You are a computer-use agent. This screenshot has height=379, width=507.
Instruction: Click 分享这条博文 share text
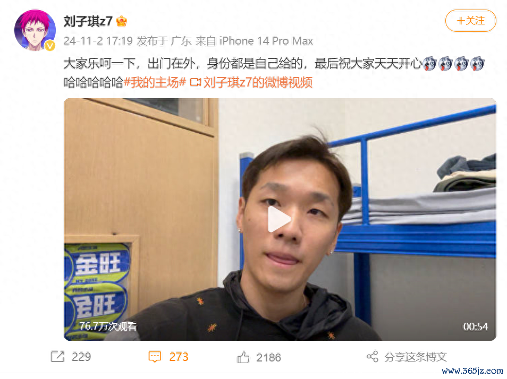pos(416,357)
